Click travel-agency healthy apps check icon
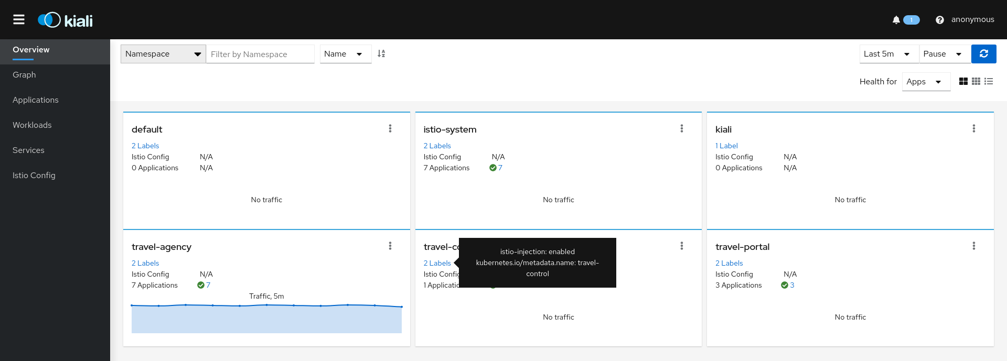 point(200,285)
